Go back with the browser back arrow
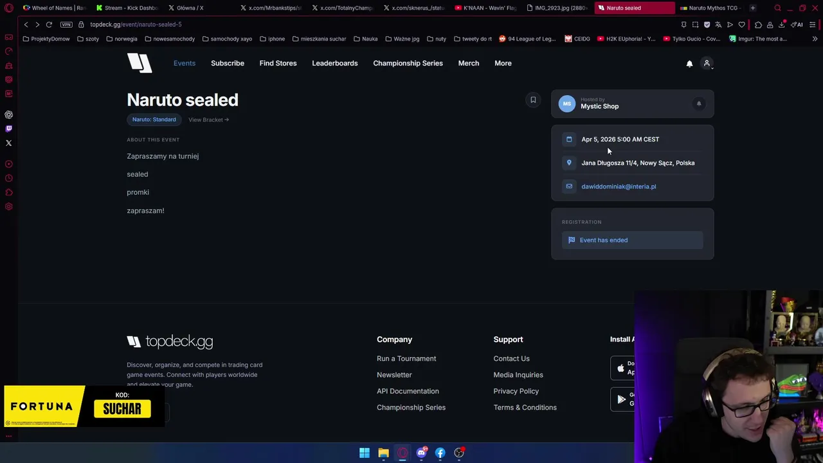Image resolution: width=823 pixels, height=463 pixels. (x=26, y=24)
